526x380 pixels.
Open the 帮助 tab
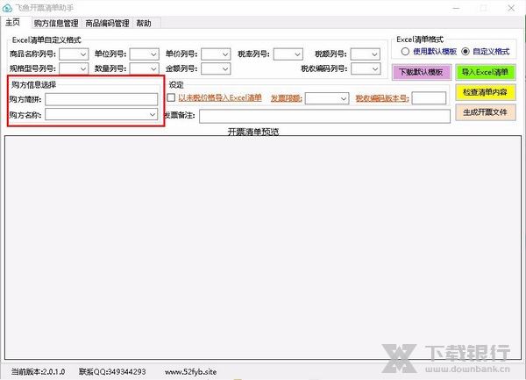click(144, 23)
